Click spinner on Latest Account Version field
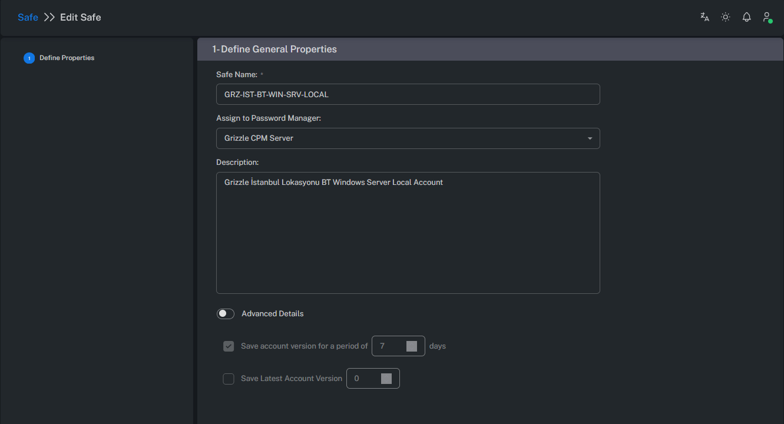Screen dimensions: 784x424 386,379
